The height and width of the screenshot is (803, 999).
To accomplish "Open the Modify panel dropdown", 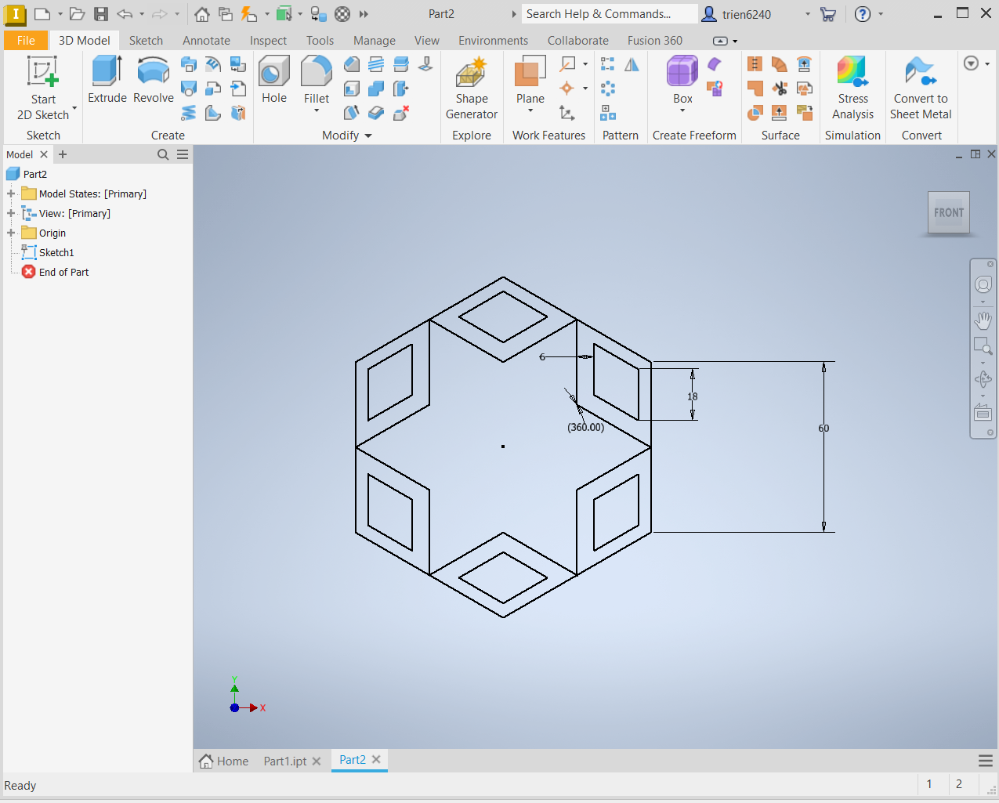I will (x=368, y=136).
